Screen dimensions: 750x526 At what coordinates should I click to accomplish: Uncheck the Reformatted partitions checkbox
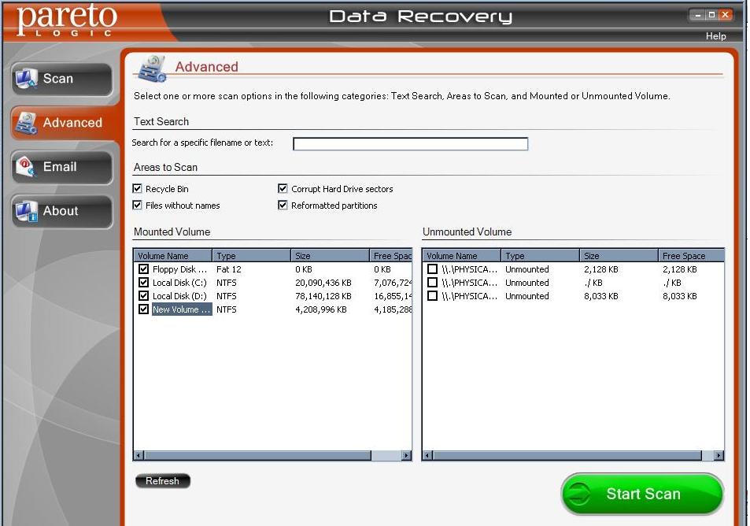click(283, 206)
